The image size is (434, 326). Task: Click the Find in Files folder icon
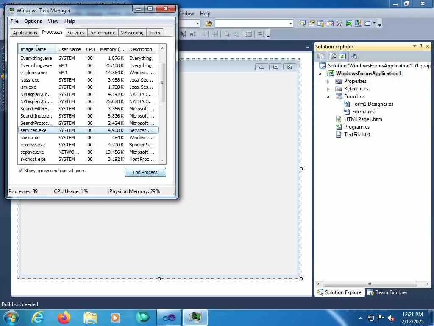click(x=209, y=24)
